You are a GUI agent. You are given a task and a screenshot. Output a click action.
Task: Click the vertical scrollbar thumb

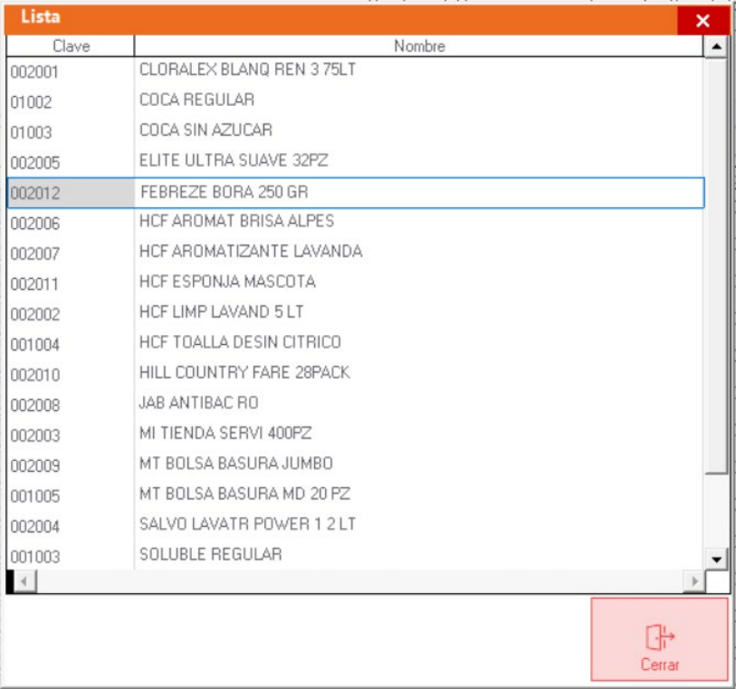(716, 265)
